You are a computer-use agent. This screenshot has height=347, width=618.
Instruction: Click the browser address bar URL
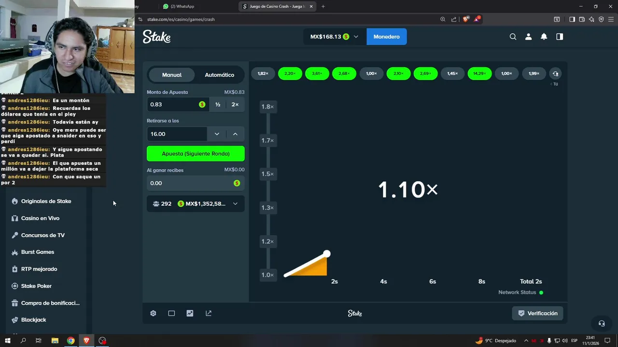point(181,19)
